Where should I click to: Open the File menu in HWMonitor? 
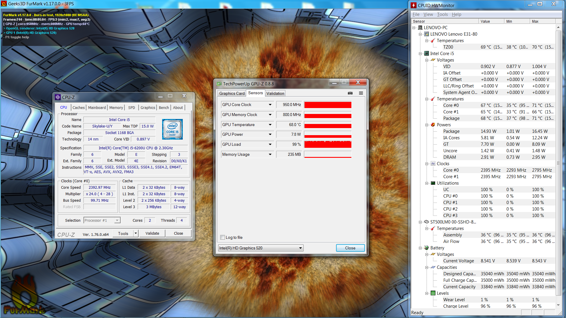[416, 14]
